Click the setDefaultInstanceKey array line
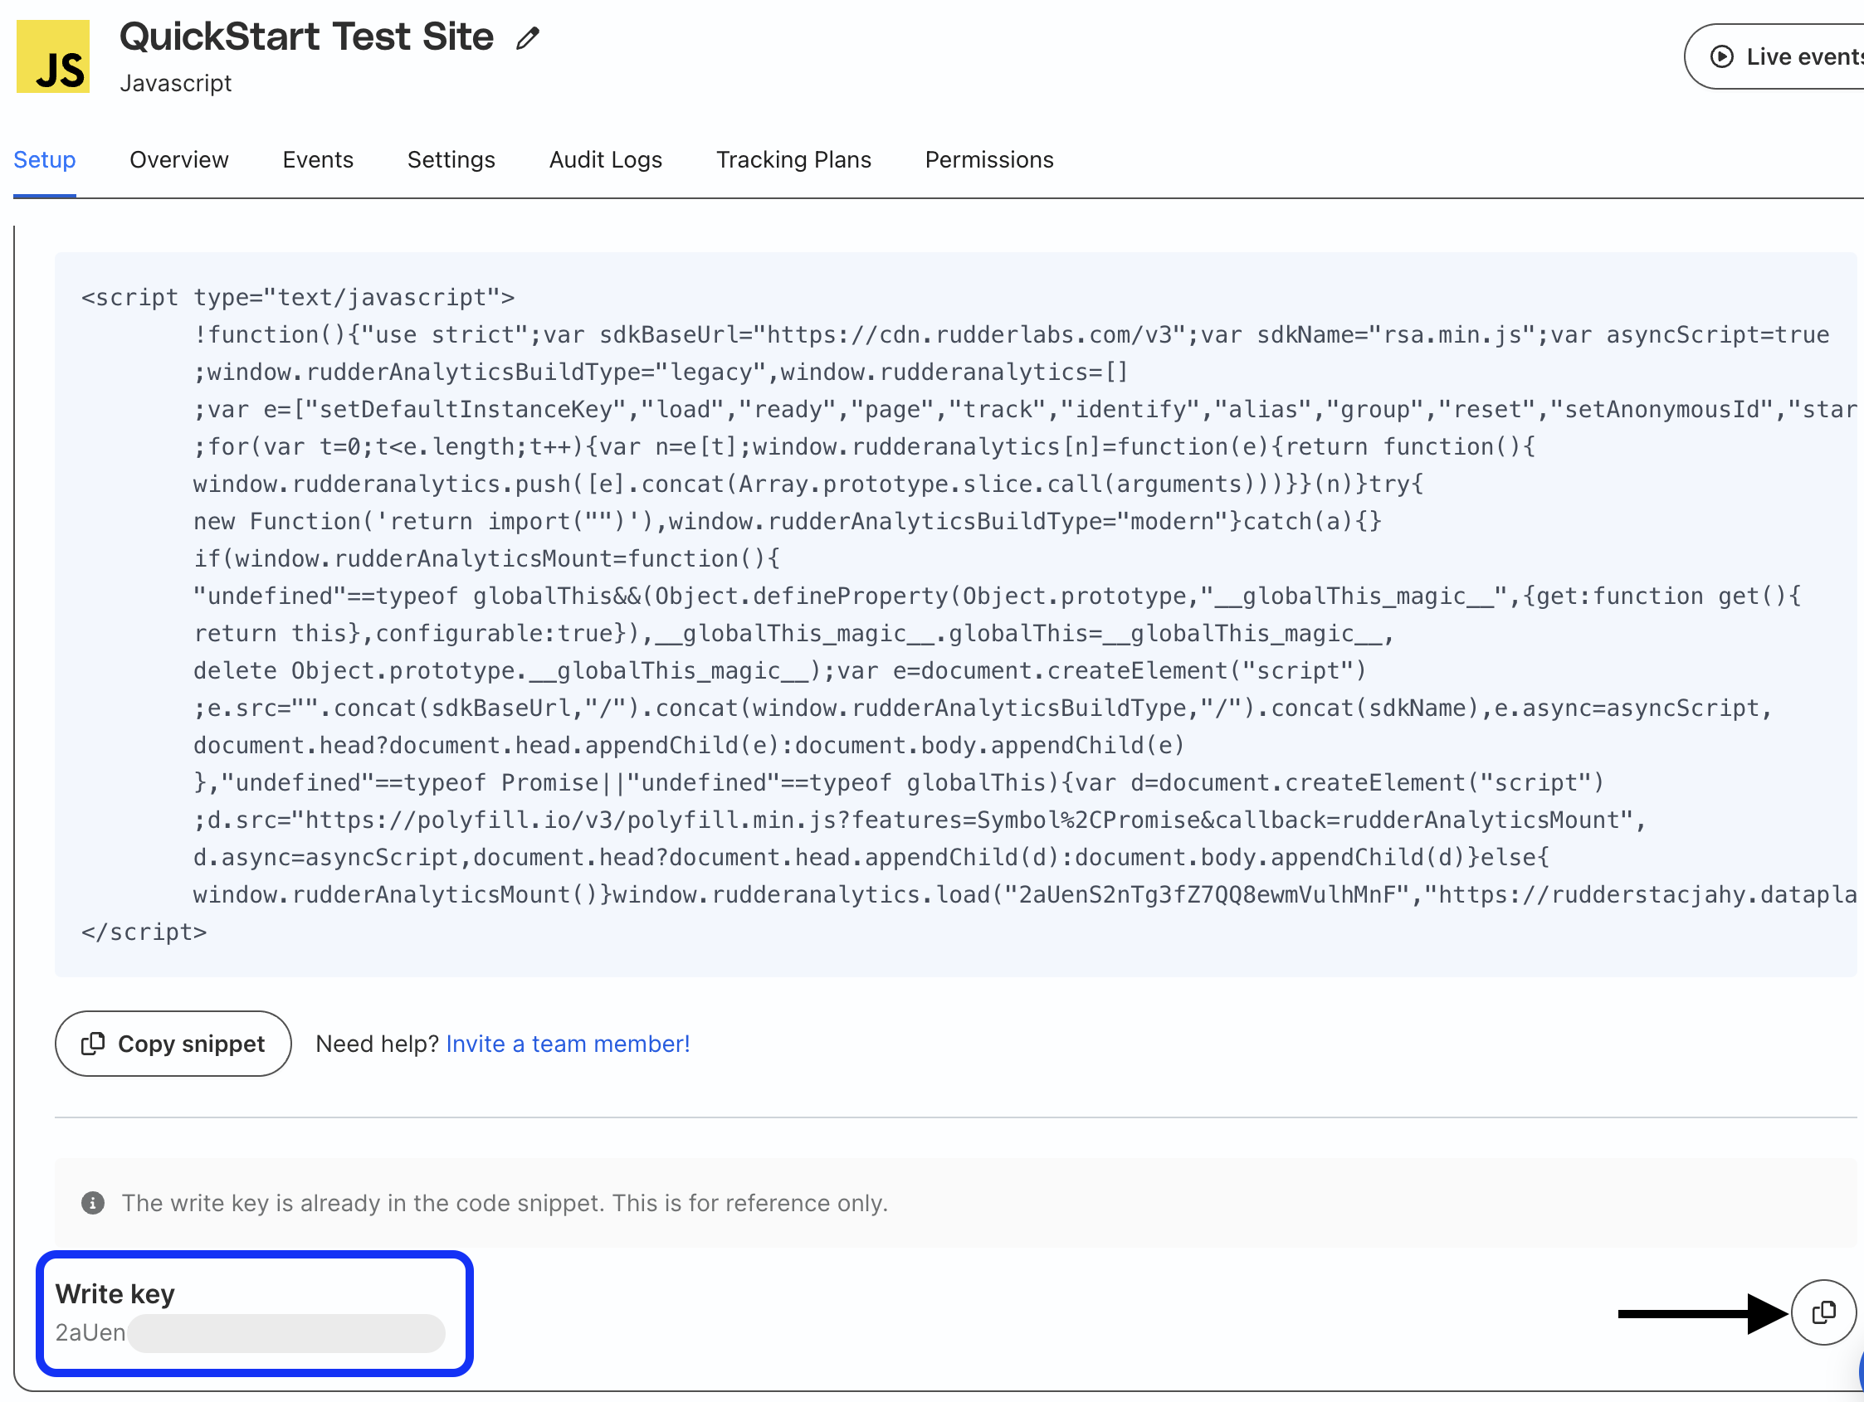1864x1402 pixels. pos(1025,410)
